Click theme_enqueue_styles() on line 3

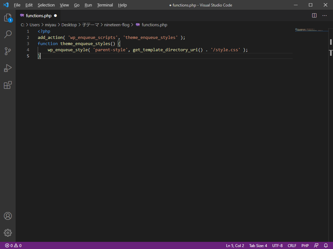pos(88,44)
